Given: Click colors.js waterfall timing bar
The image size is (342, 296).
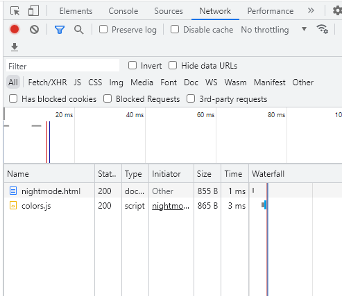Looking at the screenshot, I should 264,205.
